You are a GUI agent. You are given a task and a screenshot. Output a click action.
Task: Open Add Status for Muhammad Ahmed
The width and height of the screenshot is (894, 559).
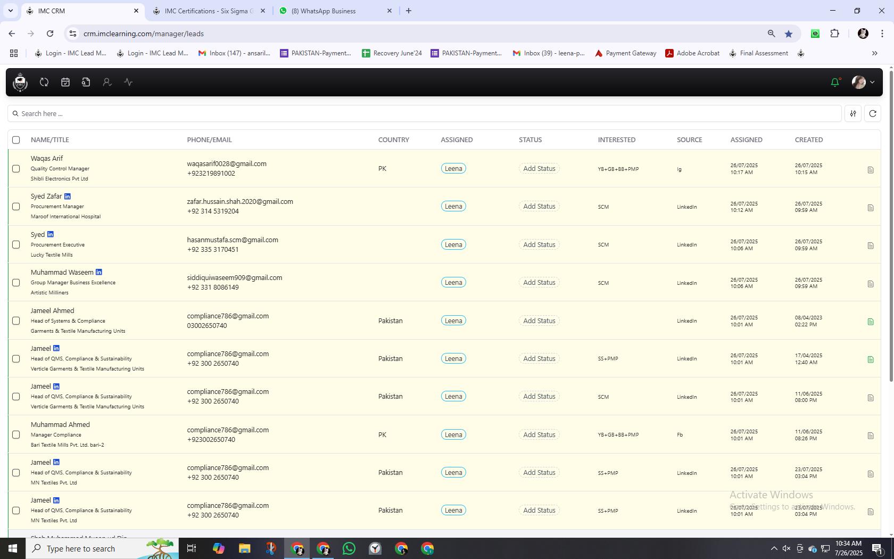(539, 434)
